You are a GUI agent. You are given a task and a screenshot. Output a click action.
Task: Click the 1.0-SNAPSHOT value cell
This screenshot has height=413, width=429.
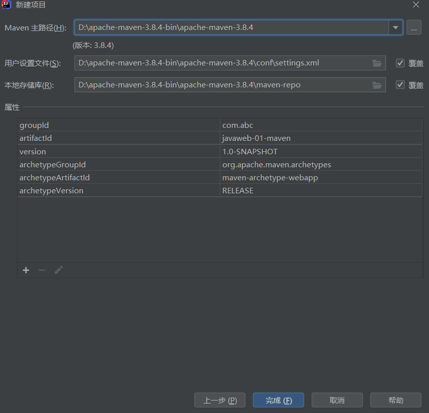(321, 151)
